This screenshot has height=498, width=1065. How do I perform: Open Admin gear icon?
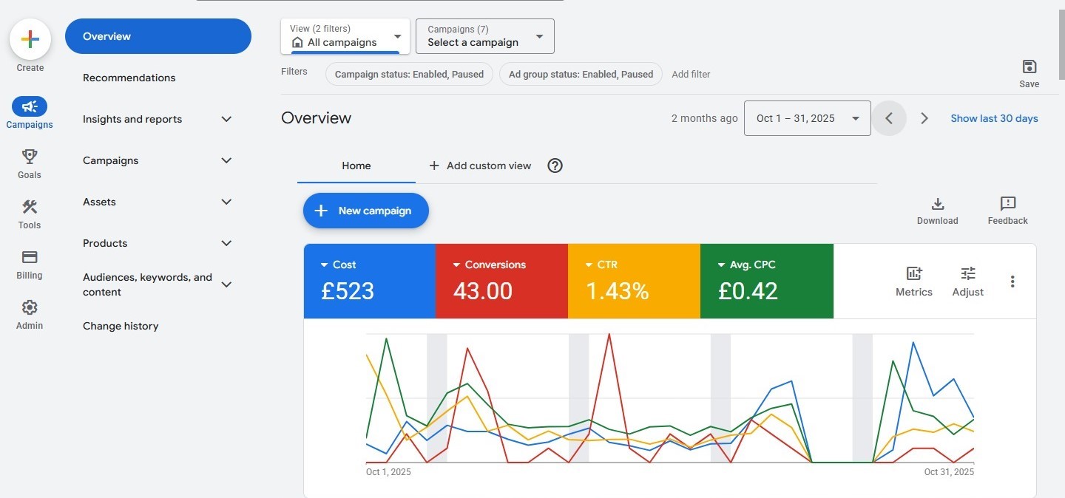[30, 307]
